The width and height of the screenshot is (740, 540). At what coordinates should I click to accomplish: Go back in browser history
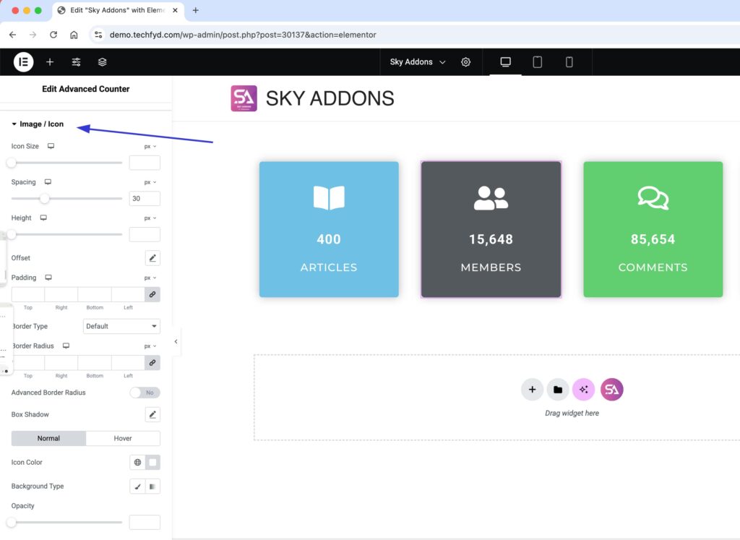coord(13,35)
